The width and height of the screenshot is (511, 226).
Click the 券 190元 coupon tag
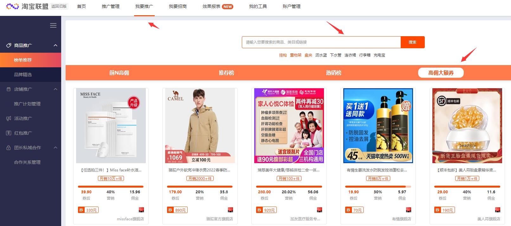click(444, 210)
